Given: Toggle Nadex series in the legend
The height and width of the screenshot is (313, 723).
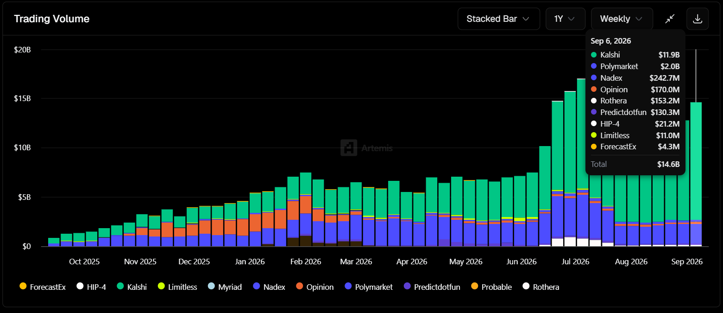Looking at the screenshot, I should tap(269, 287).
